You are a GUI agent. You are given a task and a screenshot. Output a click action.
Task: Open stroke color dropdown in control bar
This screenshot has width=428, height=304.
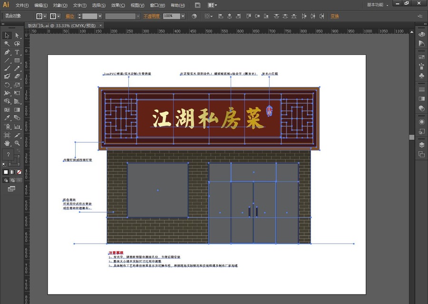coord(58,16)
